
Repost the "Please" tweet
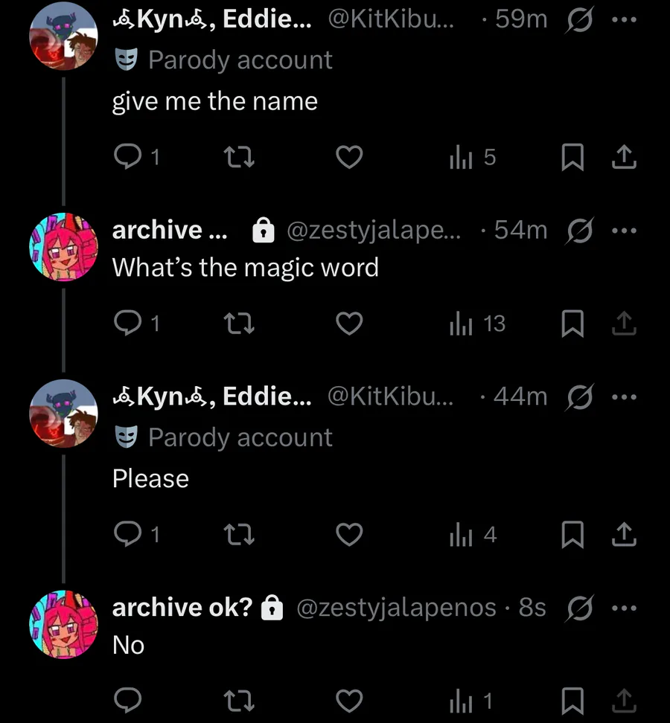[x=240, y=535]
